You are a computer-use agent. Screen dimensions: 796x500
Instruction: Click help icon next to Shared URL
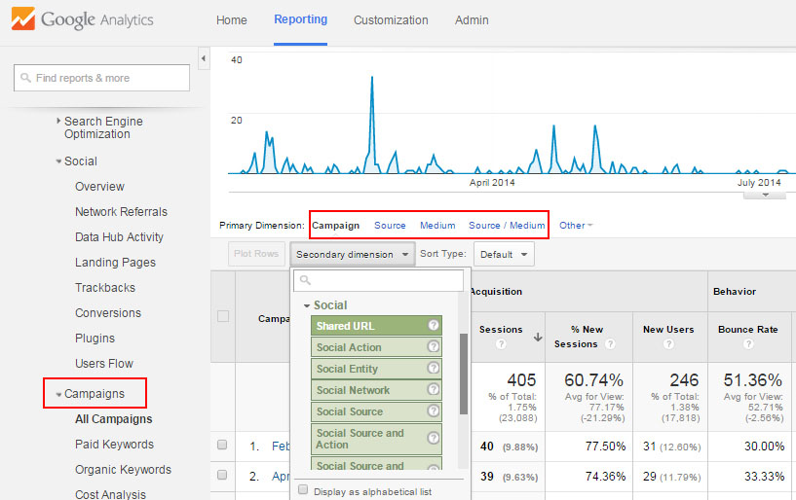click(x=434, y=326)
